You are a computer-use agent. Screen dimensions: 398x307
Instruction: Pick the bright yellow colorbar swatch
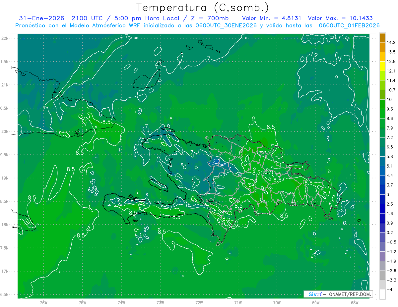[x=382, y=66]
